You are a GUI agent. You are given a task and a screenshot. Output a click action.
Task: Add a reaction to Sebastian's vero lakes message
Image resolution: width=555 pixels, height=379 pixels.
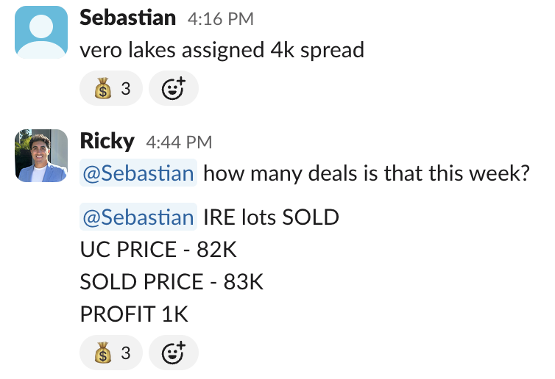tap(174, 88)
